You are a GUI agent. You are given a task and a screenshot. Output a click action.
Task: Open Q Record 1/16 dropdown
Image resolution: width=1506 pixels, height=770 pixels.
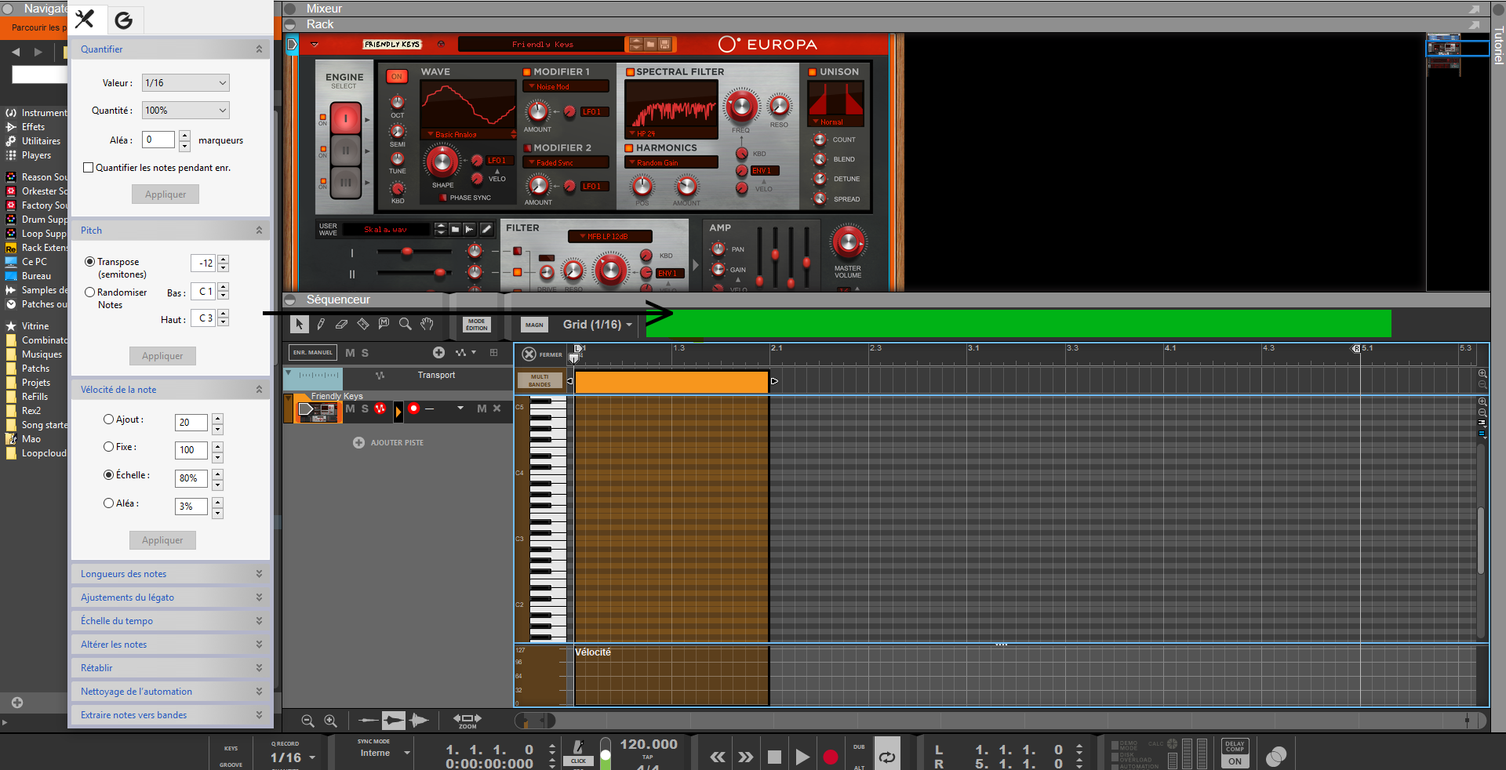click(293, 757)
